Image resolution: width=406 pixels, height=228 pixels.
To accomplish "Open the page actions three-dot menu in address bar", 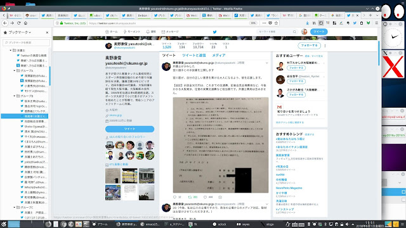I will point(264,23).
